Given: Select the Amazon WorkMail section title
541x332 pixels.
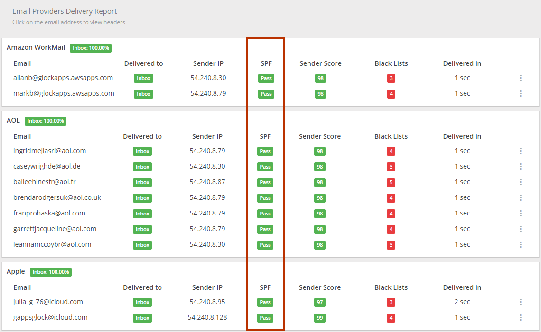Looking at the screenshot, I should click(36, 47).
